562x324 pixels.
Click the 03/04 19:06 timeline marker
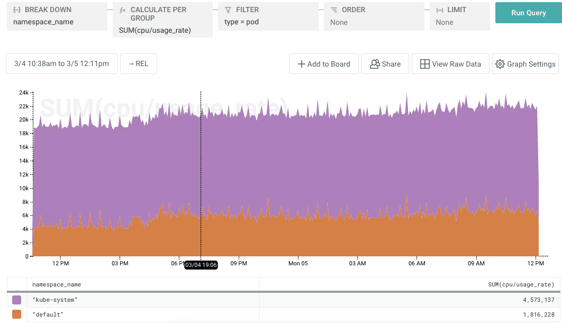point(201,265)
